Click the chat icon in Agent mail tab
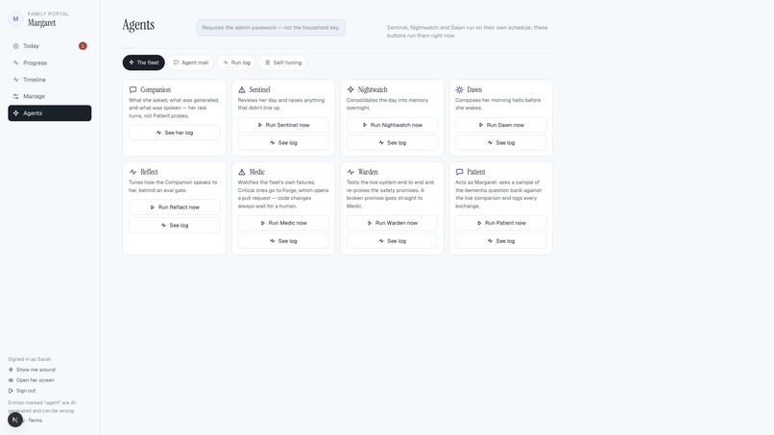Image resolution: width=774 pixels, height=435 pixels. click(177, 62)
